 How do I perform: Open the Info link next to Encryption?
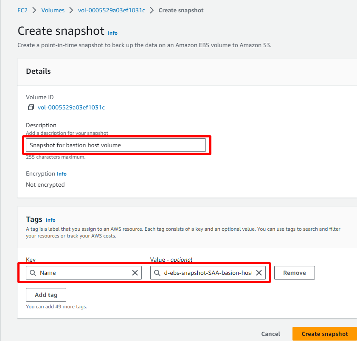tap(62, 174)
